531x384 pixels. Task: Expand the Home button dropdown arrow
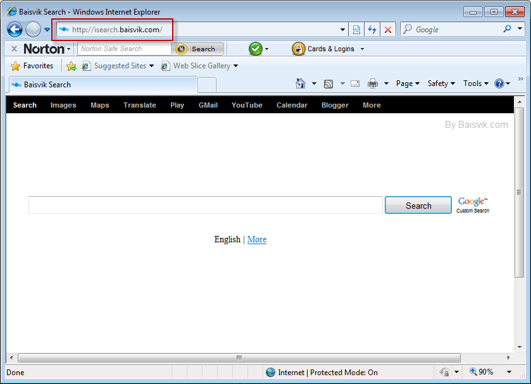tap(315, 84)
